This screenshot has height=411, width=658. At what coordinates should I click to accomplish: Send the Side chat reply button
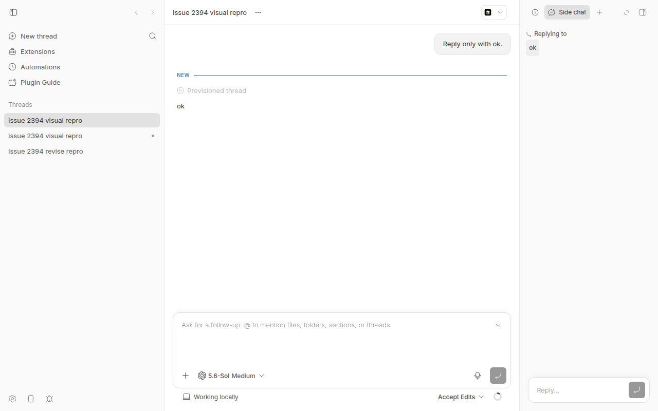click(x=637, y=390)
